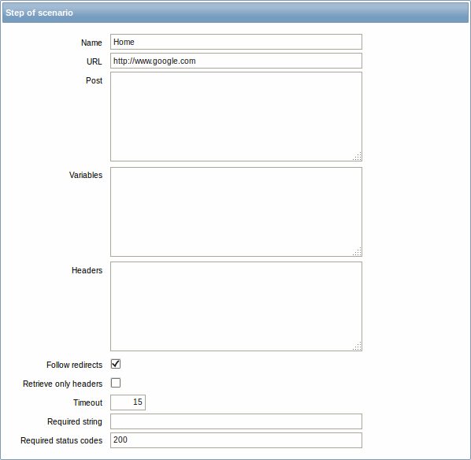The height and width of the screenshot is (460, 471).
Task: Click the Headers text area resize handle
Action: click(357, 346)
